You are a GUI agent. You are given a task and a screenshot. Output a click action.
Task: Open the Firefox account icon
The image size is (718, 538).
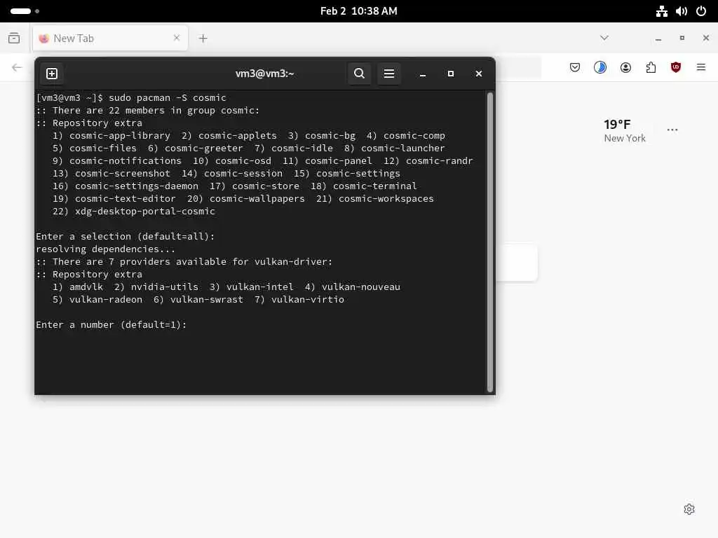coord(625,68)
